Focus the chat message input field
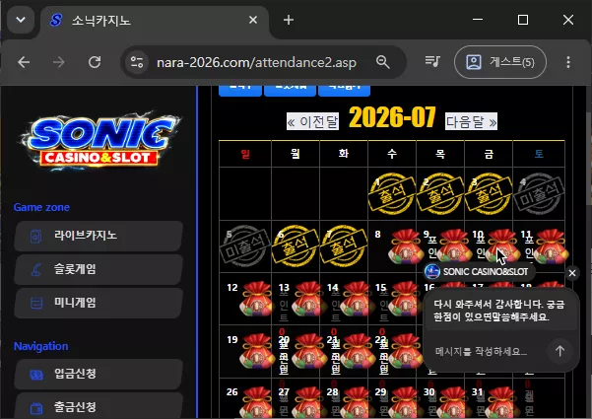Screen dimensions: 592x419 point(487,351)
